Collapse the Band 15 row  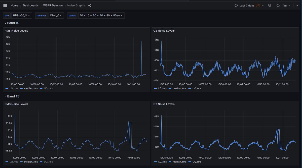12,96
